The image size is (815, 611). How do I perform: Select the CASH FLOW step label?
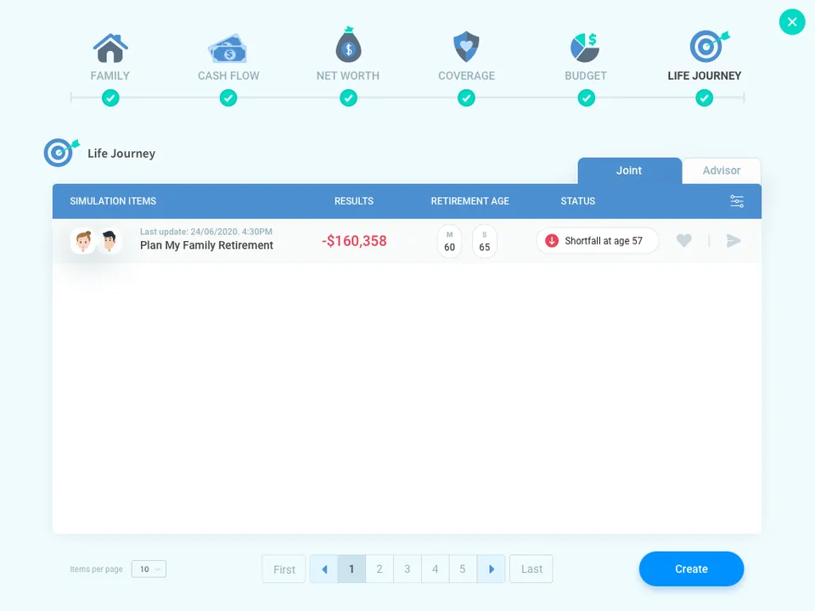(x=228, y=76)
